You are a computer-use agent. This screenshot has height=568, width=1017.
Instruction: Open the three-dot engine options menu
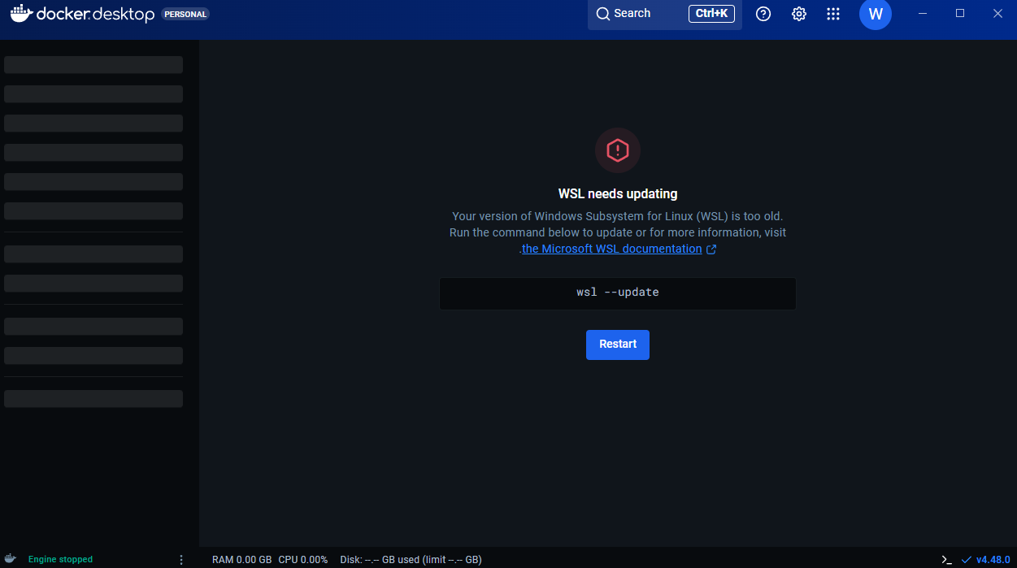coord(181,559)
